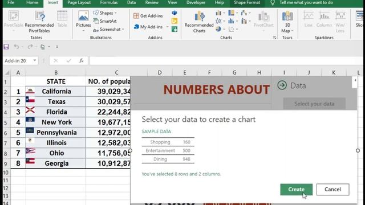Image resolution: width=365 pixels, height=205 pixels.
Task: Click the Data arrow icon in add-in
Action: (x=282, y=85)
